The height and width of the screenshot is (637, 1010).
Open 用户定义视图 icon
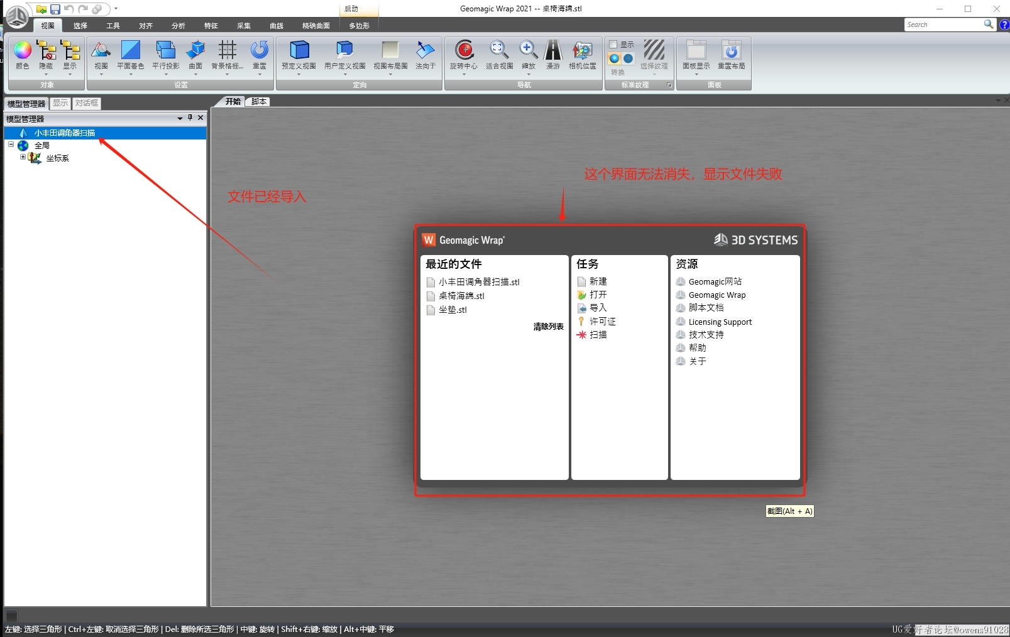(x=344, y=50)
